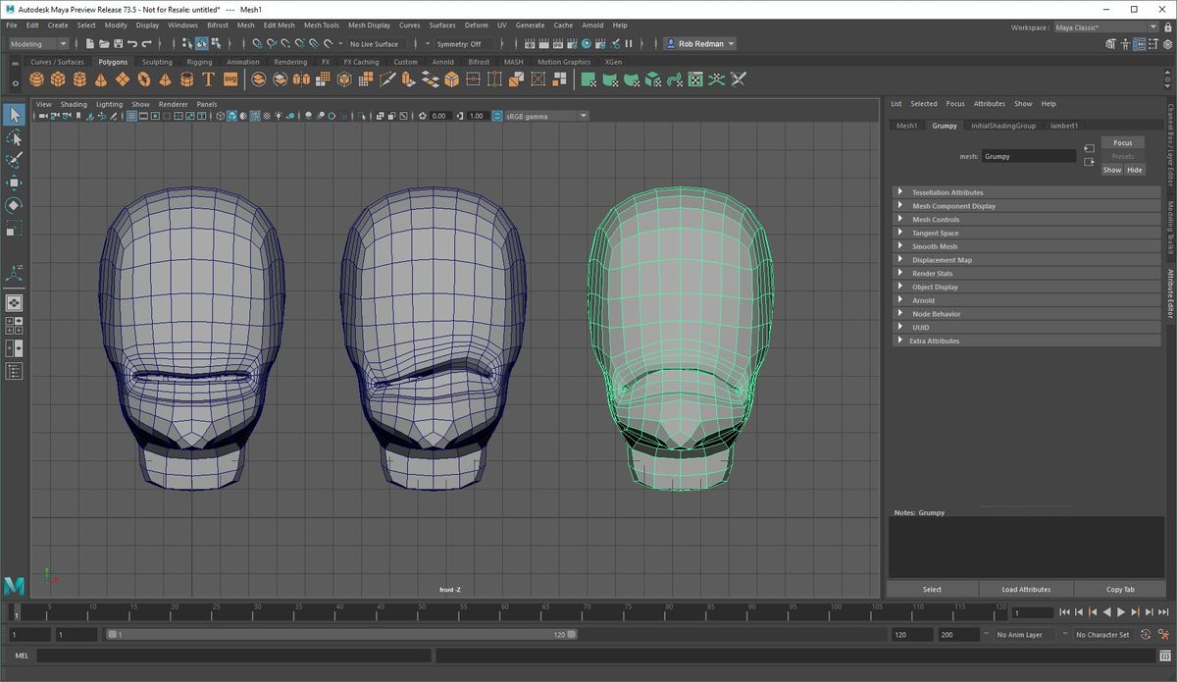Screen dimensions: 1177x682
Task: Open the Mesh Tools menu
Action: [x=322, y=26]
